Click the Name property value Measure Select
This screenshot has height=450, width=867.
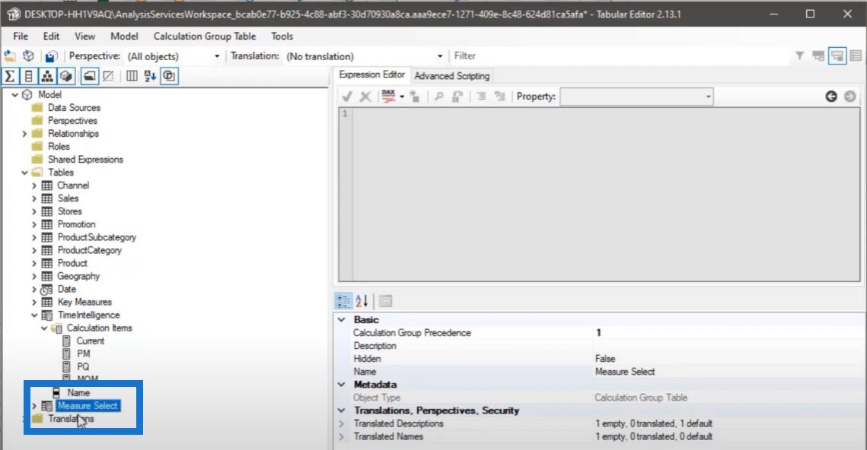tap(625, 372)
